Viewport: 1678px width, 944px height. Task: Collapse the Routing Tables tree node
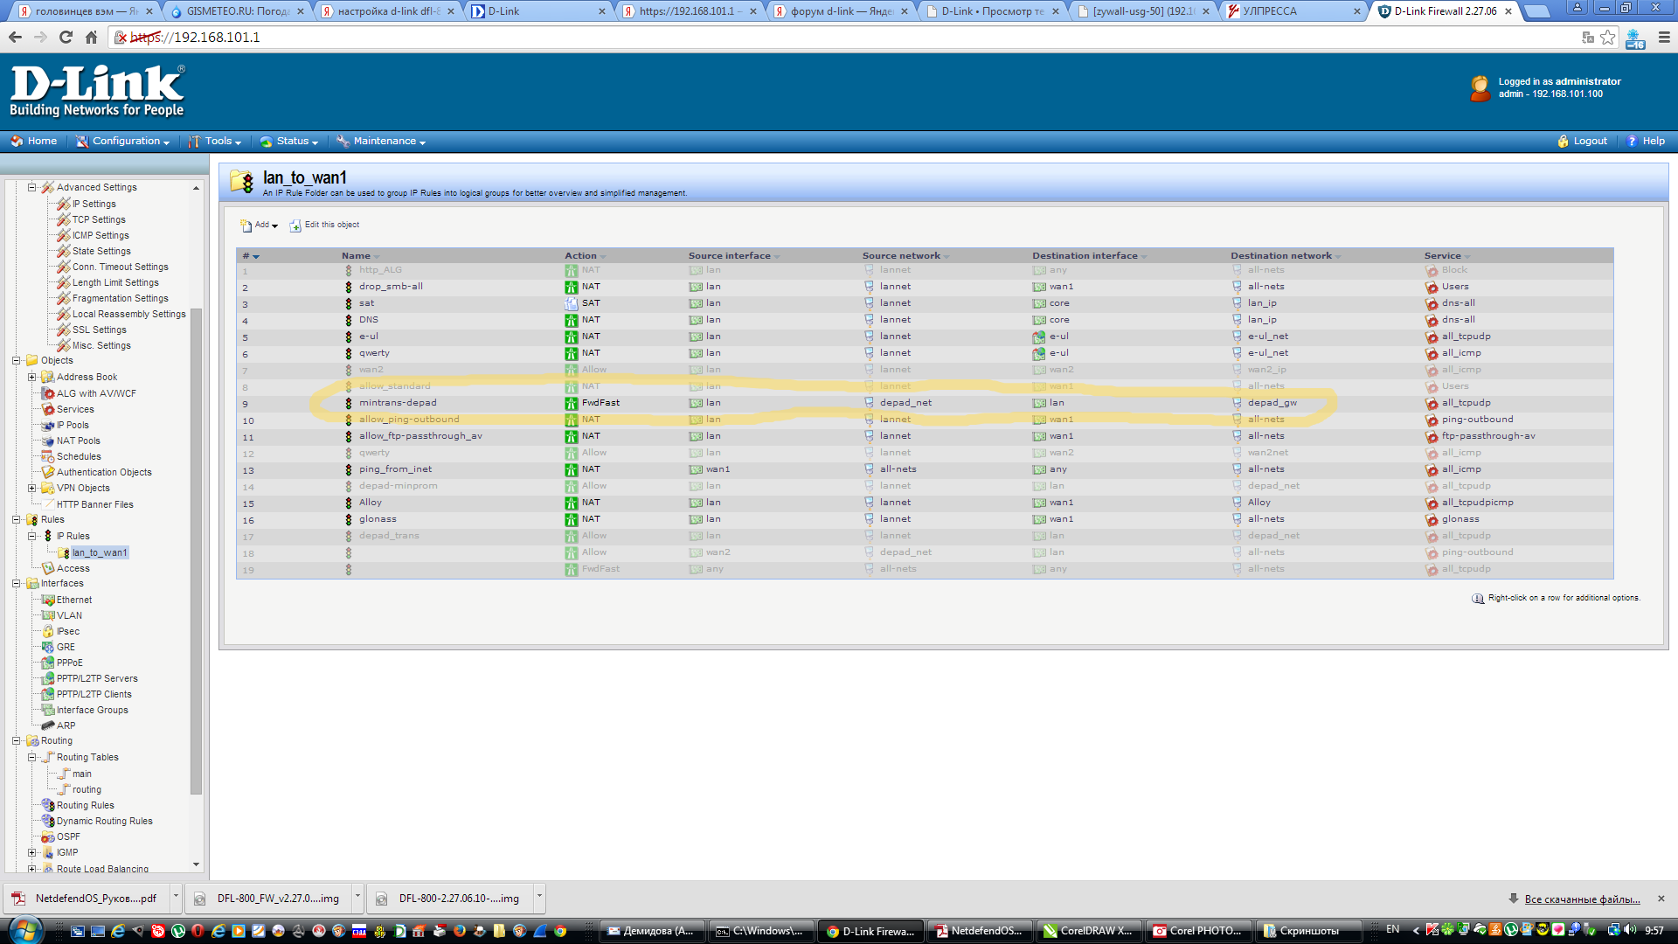pos(31,757)
